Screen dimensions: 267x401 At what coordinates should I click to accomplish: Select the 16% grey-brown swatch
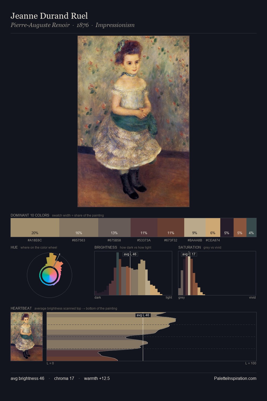click(x=79, y=228)
